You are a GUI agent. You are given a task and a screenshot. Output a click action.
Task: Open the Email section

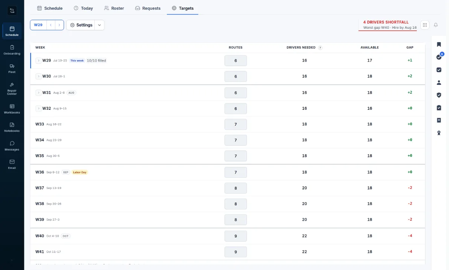[12, 164]
